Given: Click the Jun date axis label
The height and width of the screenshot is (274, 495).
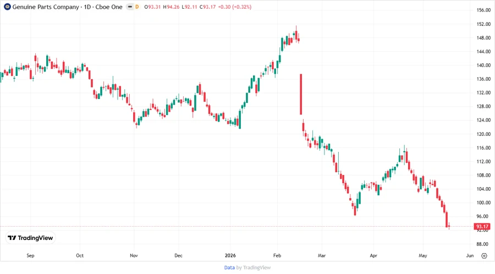Looking at the screenshot, I should click(x=470, y=255).
